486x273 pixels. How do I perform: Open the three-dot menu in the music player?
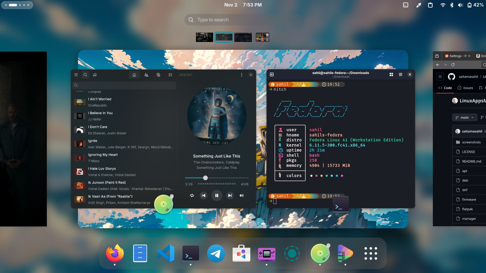tap(241, 75)
